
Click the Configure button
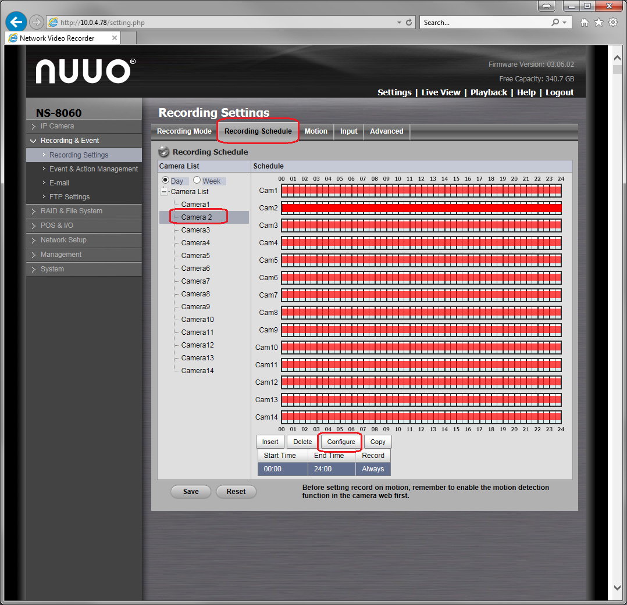coord(341,442)
